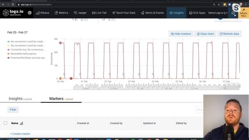Sort by Name column icon
The image size is (249, 140).
point(21,123)
